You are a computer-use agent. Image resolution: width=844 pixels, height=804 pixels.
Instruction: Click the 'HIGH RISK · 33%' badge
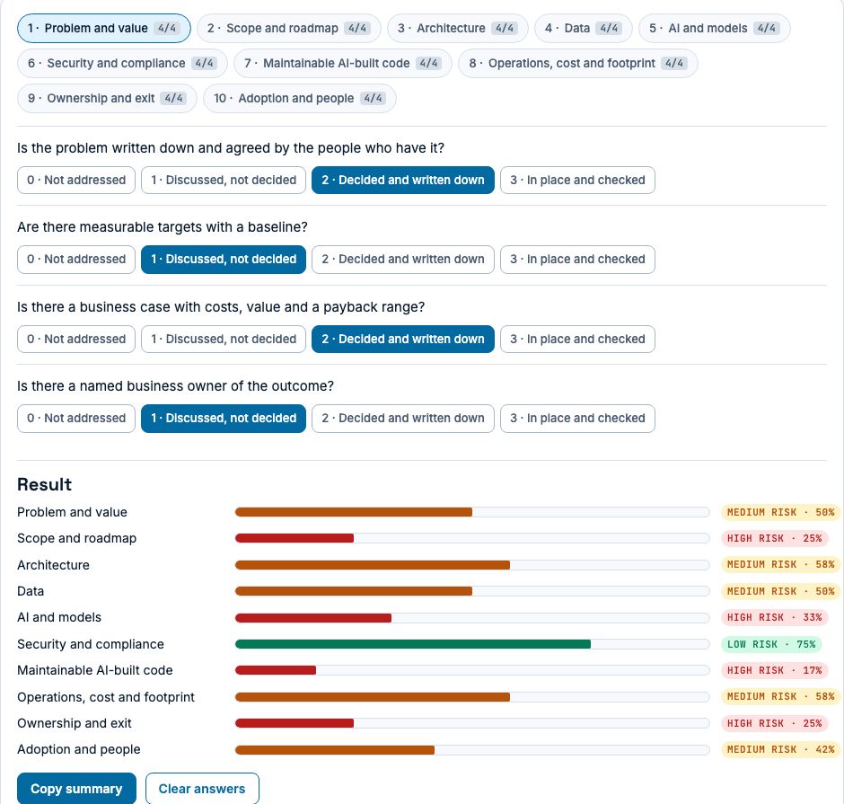(x=774, y=618)
